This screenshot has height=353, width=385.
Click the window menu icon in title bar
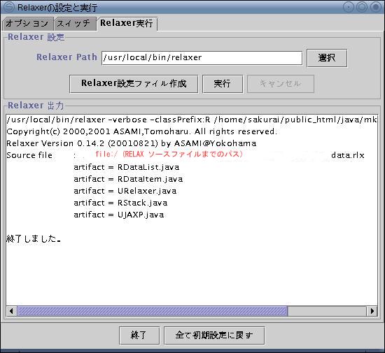(9, 7)
